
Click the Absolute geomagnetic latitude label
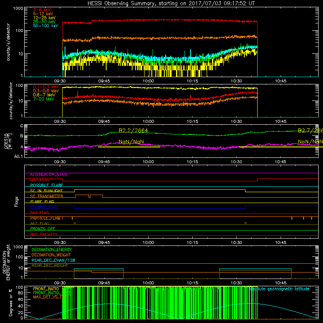coord(279,289)
